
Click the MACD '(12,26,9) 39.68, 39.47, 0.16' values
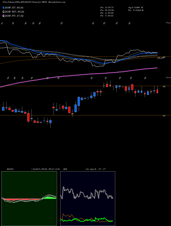(x=45, y=169)
